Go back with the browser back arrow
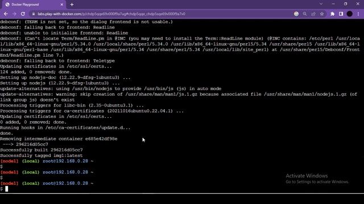This screenshot has width=364, height=204. [x=6, y=14]
